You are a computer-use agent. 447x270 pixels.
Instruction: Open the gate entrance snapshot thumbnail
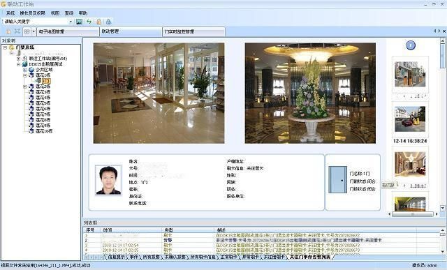410,74
